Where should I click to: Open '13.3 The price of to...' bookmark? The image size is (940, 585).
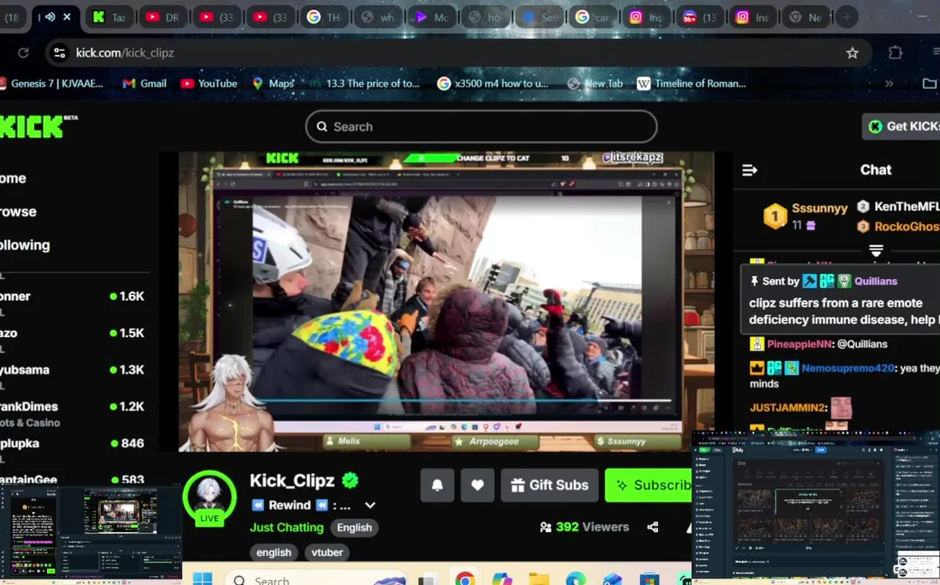[365, 84]
